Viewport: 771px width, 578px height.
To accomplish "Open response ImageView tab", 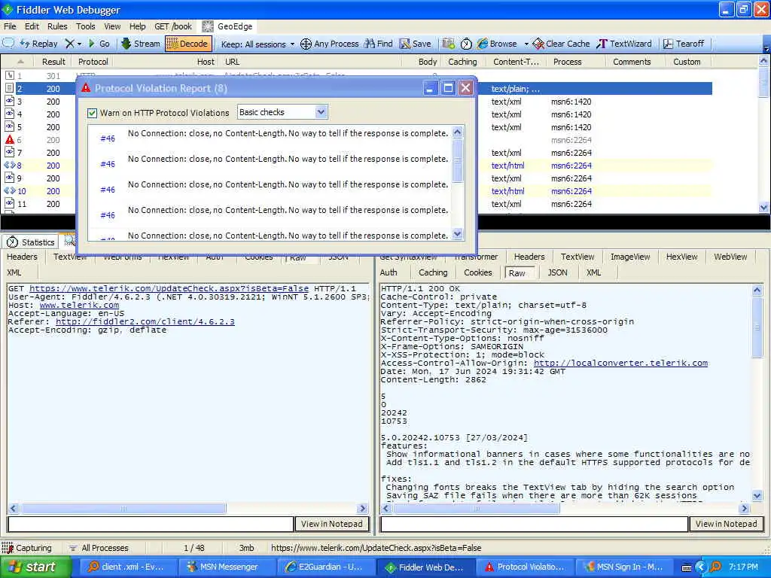I will pos(630,257).
